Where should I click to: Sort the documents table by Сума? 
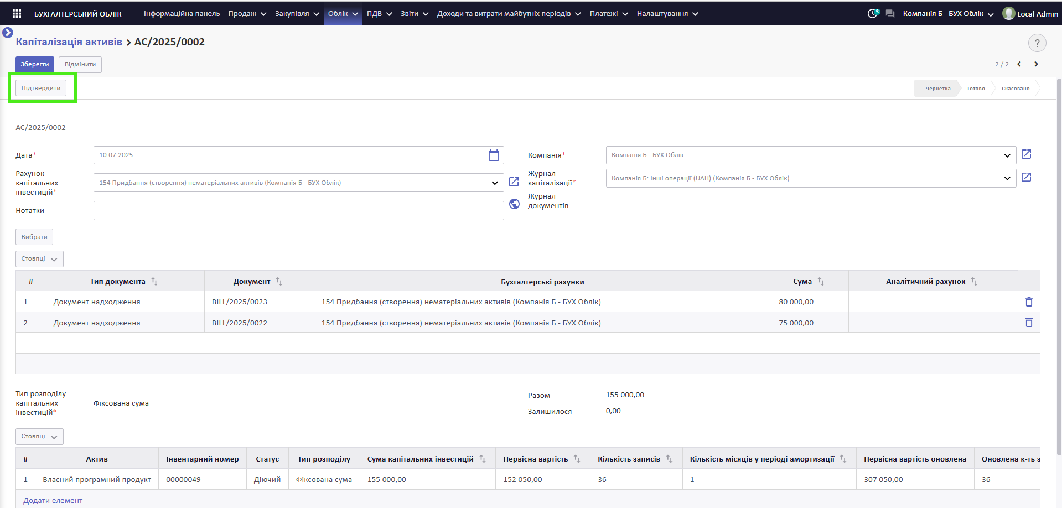(821, 282)
